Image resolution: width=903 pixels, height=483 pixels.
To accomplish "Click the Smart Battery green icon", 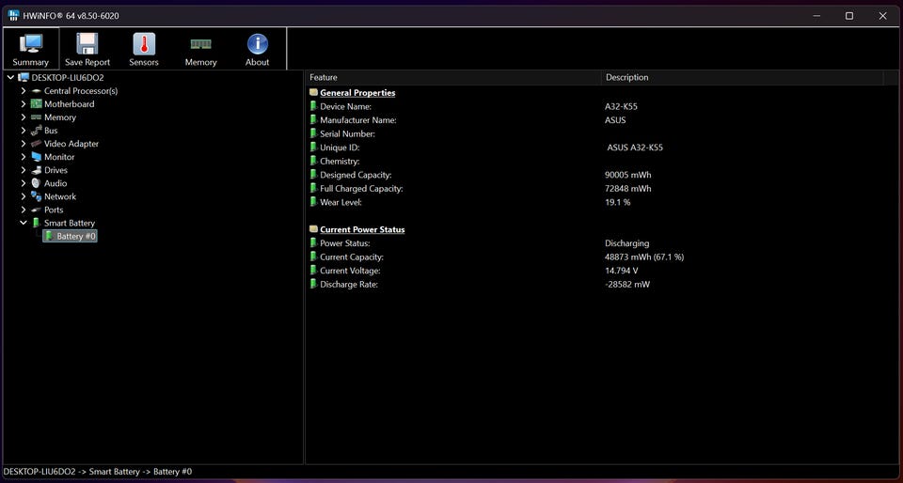I will click(37, 223).
